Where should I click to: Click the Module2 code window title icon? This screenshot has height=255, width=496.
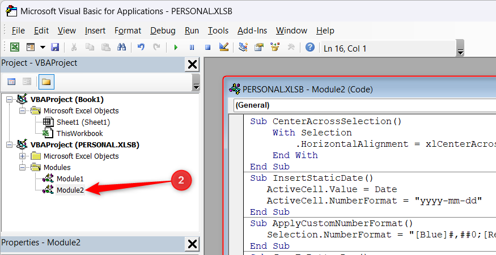coord(235,89)
